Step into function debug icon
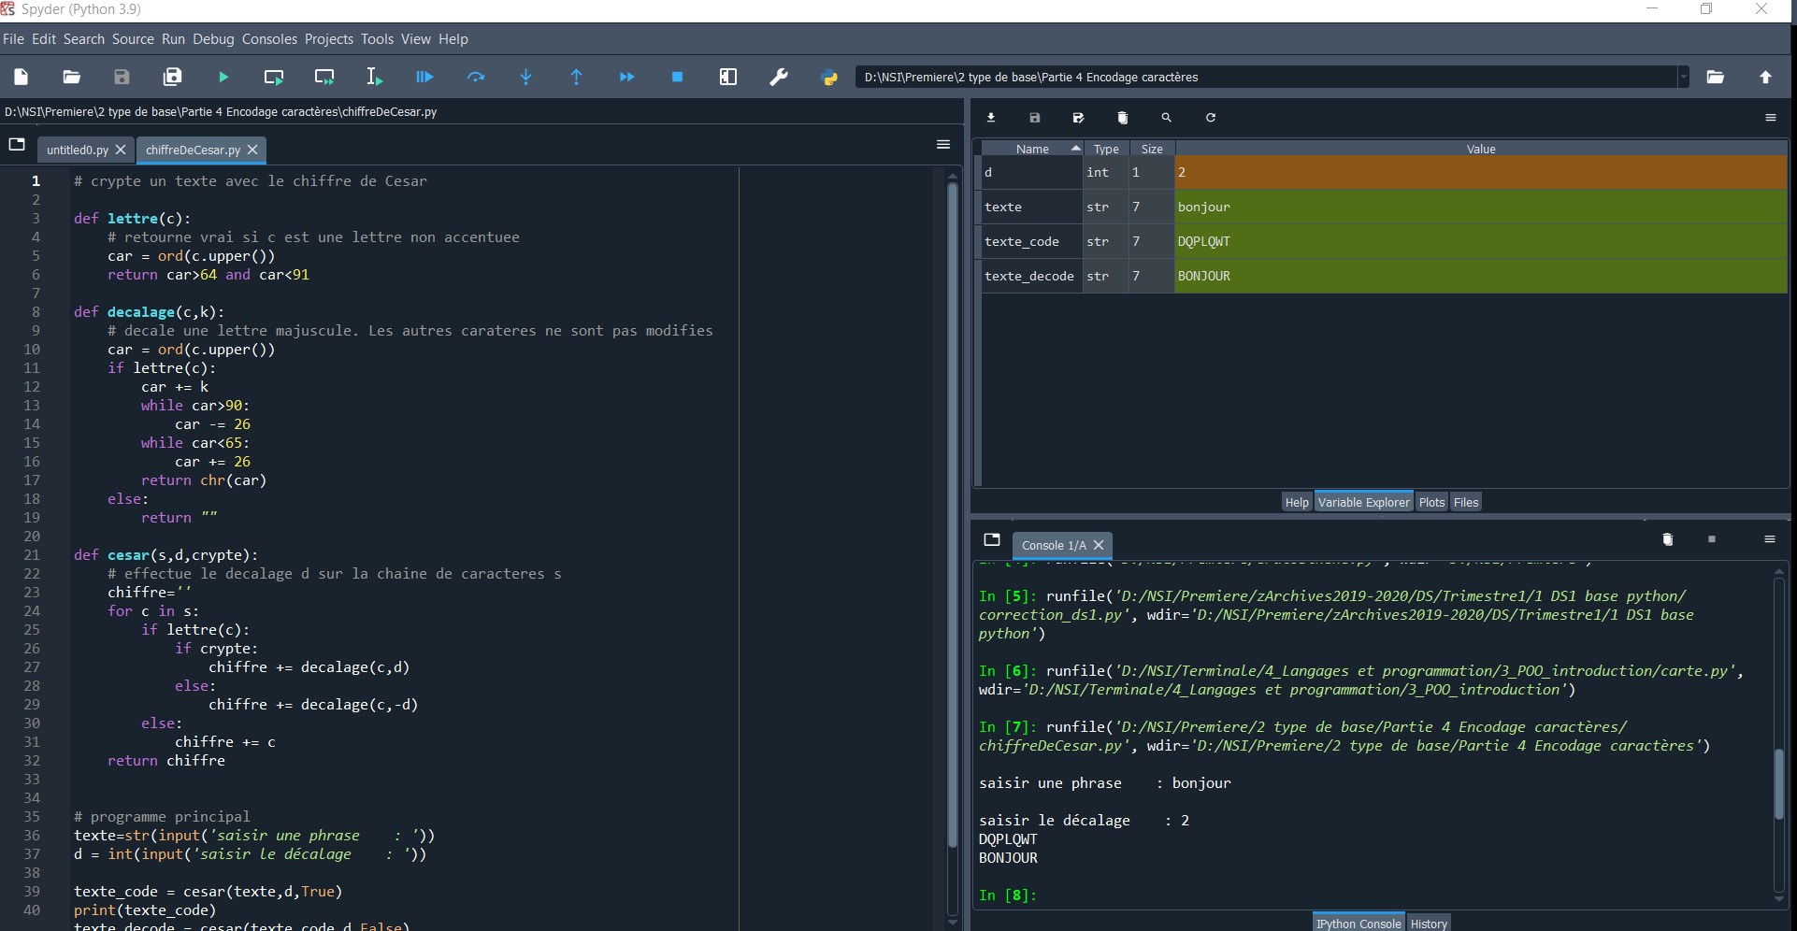 (526, 77)
